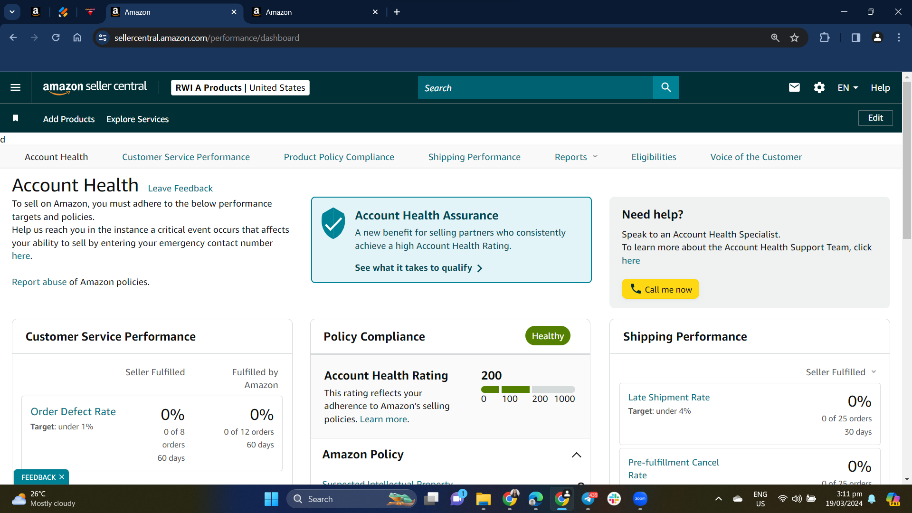Open Zoom from the taskbar
The height and width of the screenshot is (513, 912).
pos(640,499)
